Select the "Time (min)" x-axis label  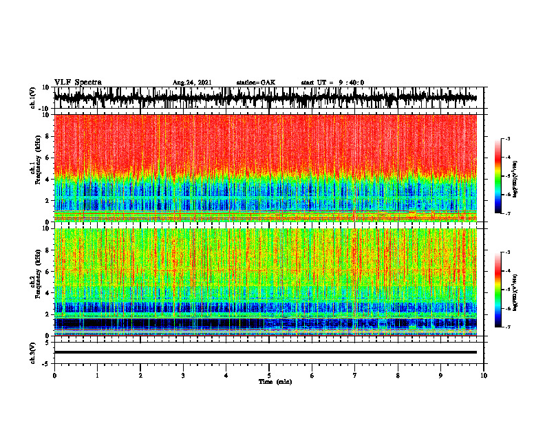pyautogui.click(x=275, y=382)
